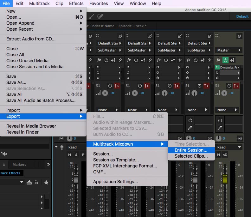The image size is (251, 217).
Task: Click the save preset icon beside trash
Action: click(x=29, y=182)
